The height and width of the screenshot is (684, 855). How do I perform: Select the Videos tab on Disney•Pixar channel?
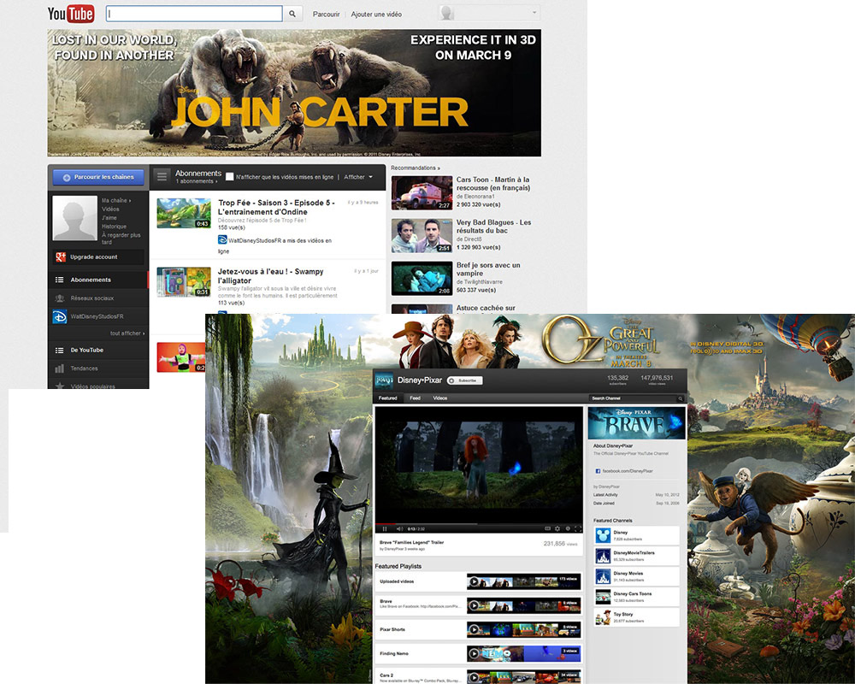[x=440, y=398]
